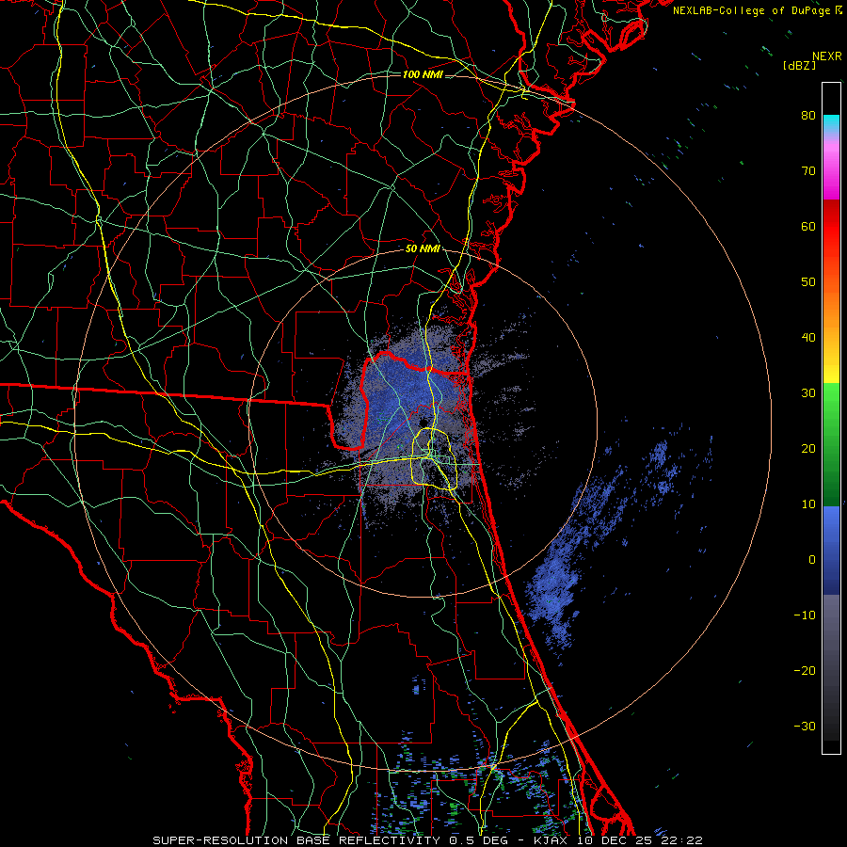Click the 80 value on dBZ scale
The height and width of the screenshot is (847, 847).
[808, 116]
